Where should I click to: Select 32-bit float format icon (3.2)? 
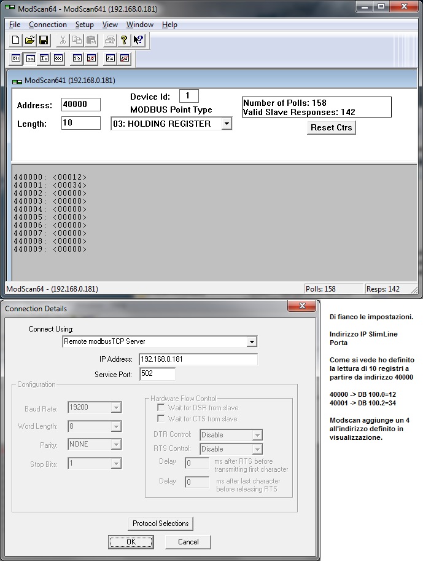coord(77,58)
